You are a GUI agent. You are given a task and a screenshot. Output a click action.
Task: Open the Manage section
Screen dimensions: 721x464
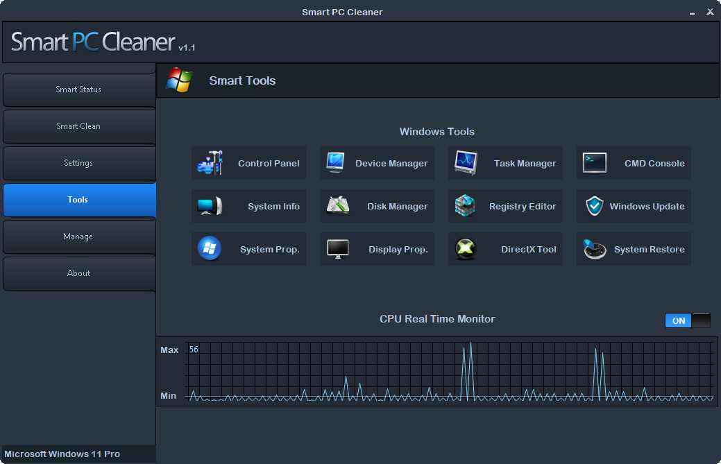(79, 237)
